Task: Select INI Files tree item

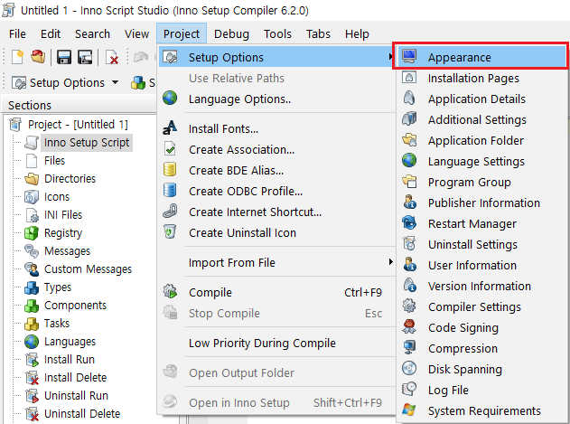Action: click(63, 215)
